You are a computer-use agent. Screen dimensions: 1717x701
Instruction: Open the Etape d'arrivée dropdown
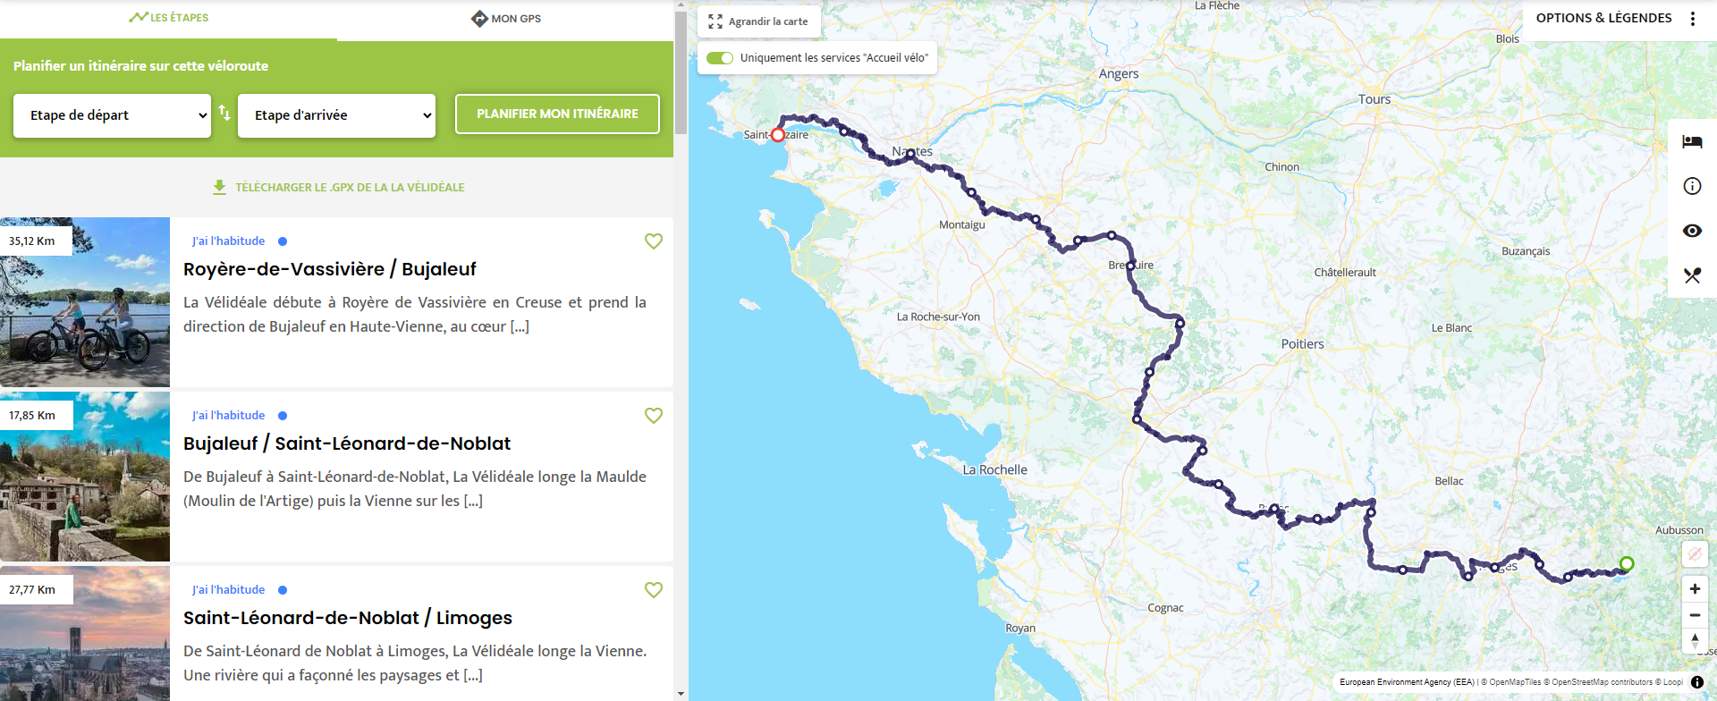click(336, 115)
